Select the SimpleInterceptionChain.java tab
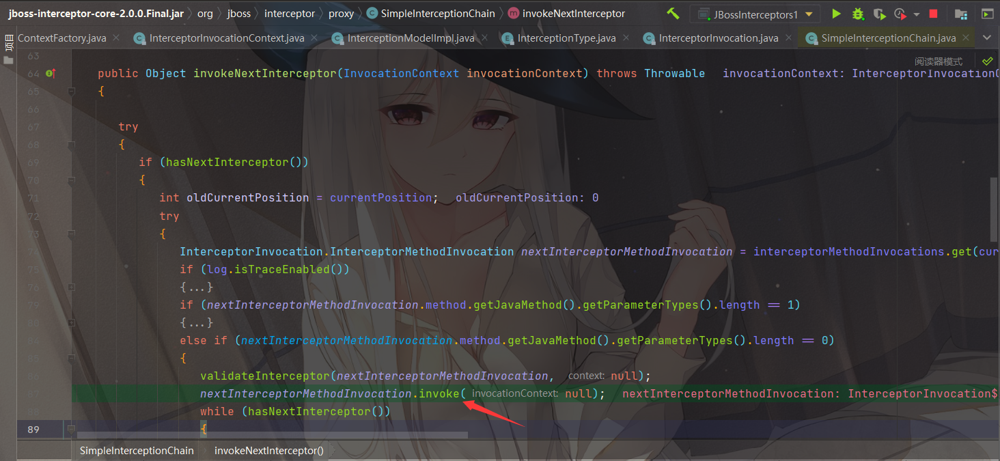 [889, 38]
